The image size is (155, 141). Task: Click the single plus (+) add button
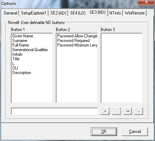(x=105, y=111)
